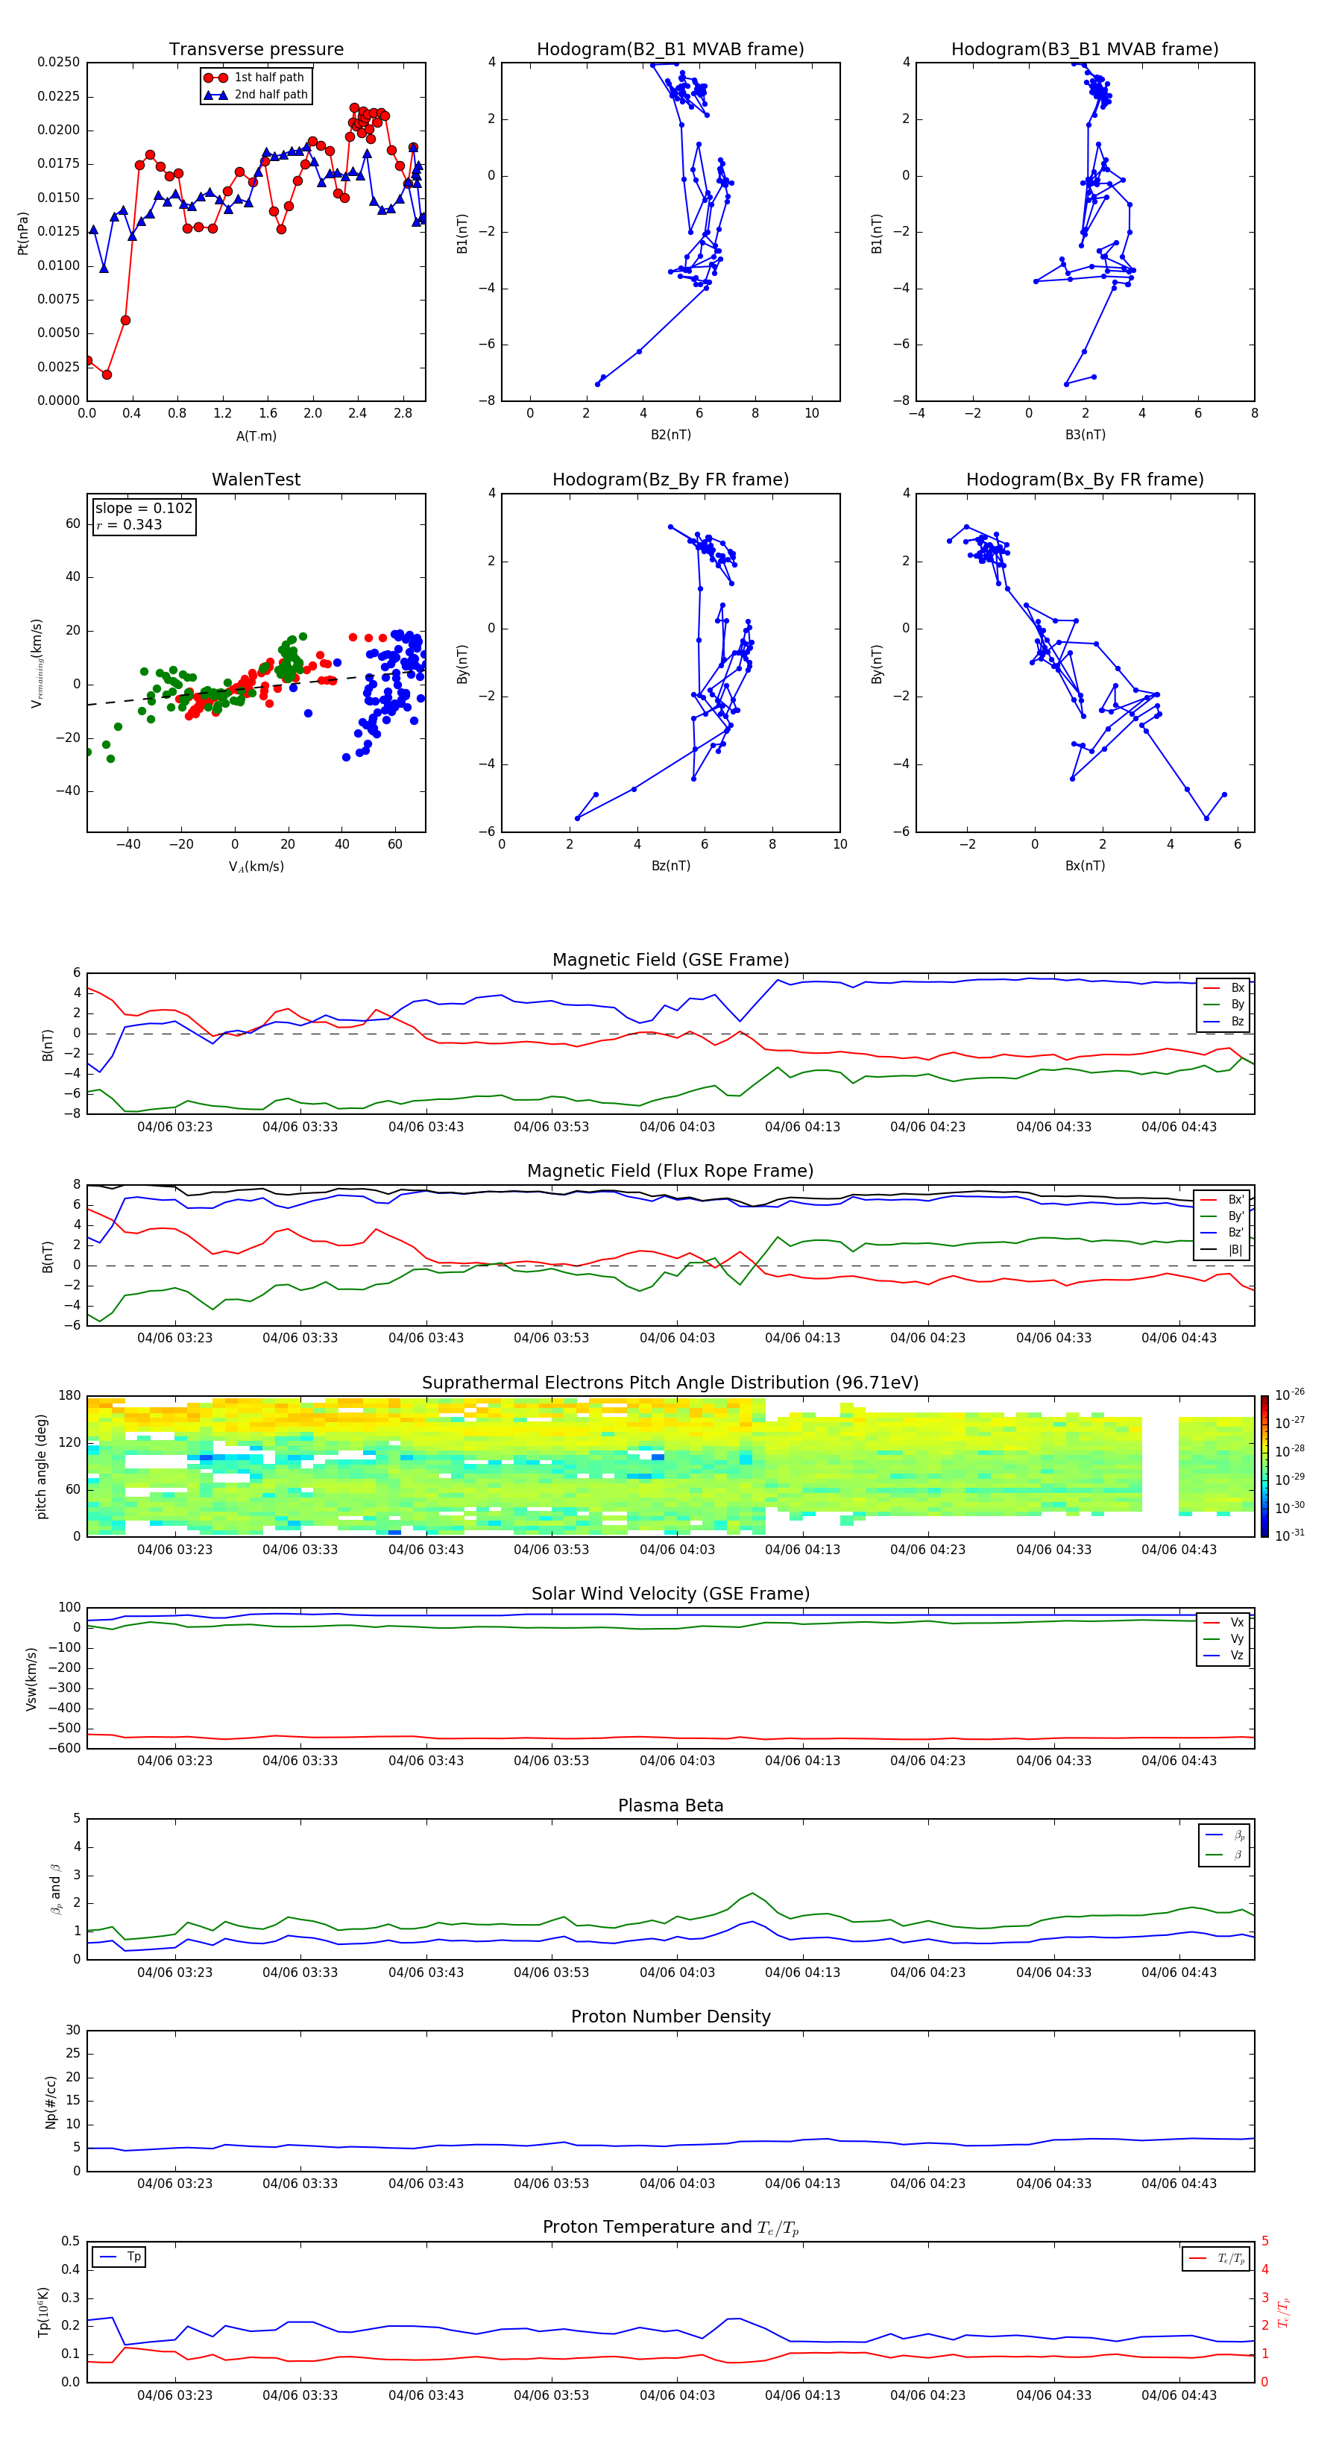
Task: Select the |B| legend entry in Flux Rope panel
Action: (1223, 1250)
